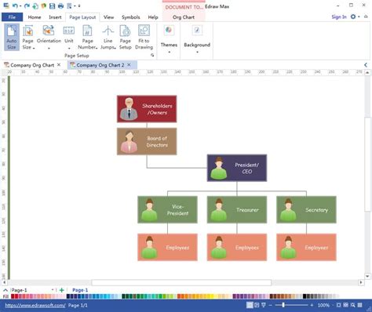Select the Secretary box
372x312 pixels.
point(306,209)
